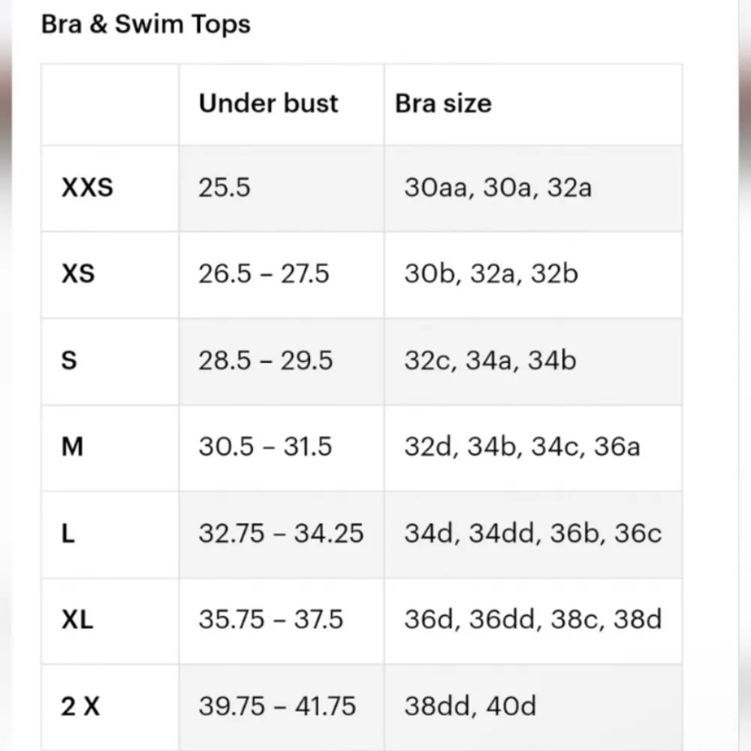Image resolution: width=751 pixels, height=751 pixels.
Task: Choose the 2 X size row label
Action: pyautogui.click(x=80, y=707)
